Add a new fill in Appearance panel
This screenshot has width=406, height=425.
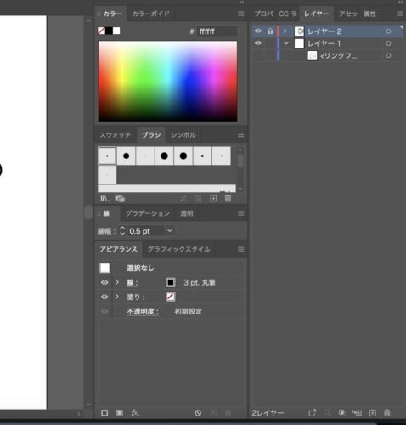(120, 413)
